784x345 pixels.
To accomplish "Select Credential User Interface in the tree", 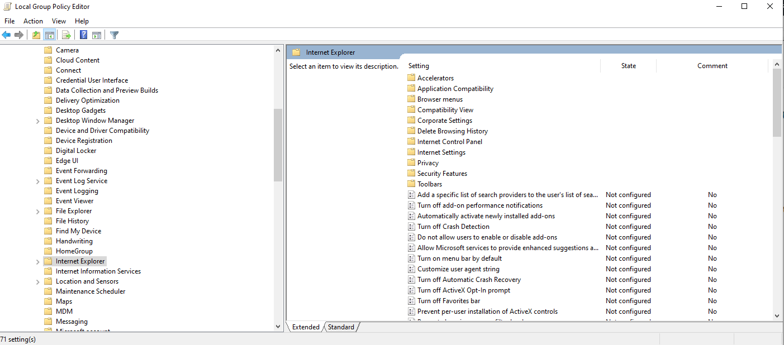I will click(x=92, y=80).
